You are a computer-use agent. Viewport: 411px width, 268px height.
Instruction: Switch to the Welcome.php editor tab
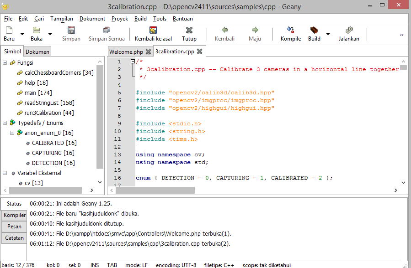click(x=126, y=52)
